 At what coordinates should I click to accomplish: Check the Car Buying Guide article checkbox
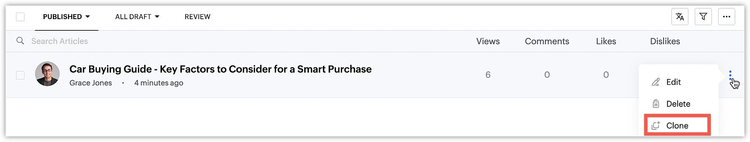point(20,75)
